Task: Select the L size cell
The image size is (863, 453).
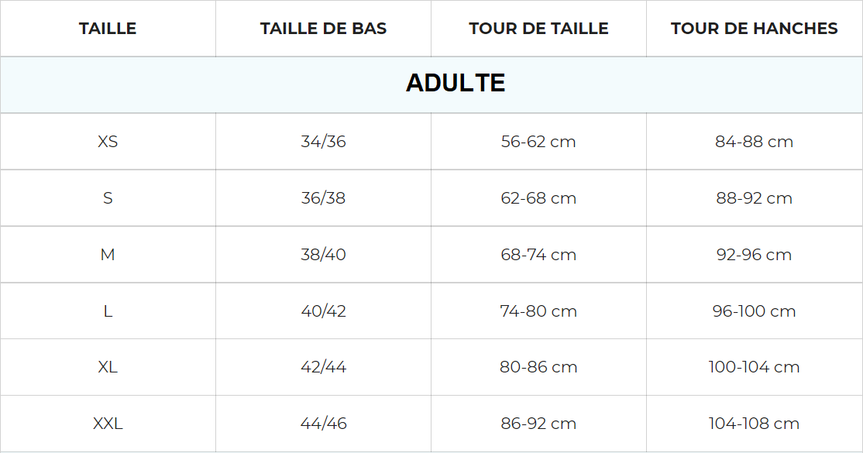Action: [108, 311]
